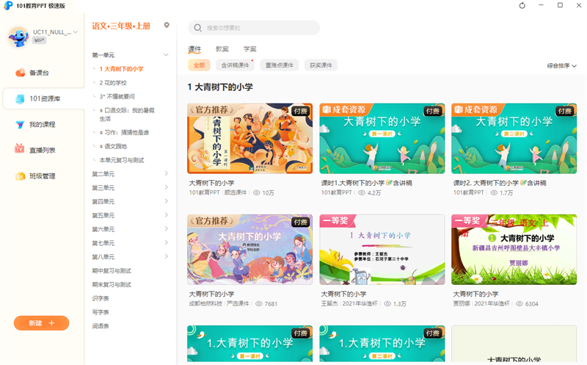Select the 全部 filter
Viewport: 587px width, 365px height.
[x=199, y=65]
